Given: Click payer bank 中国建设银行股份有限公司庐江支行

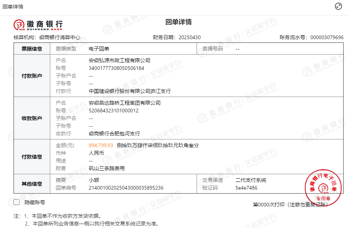Looking at the screenshot, I should point(130,91).
